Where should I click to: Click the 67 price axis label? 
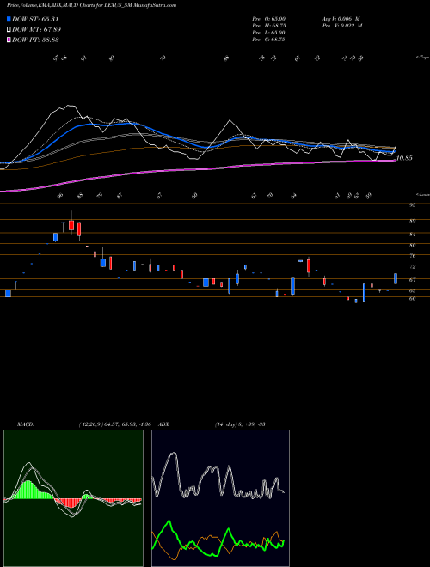pos(412,280)
